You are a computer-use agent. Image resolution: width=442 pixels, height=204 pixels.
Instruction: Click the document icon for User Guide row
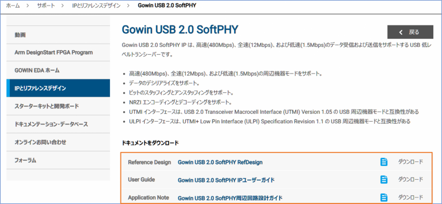pos(383,180)
